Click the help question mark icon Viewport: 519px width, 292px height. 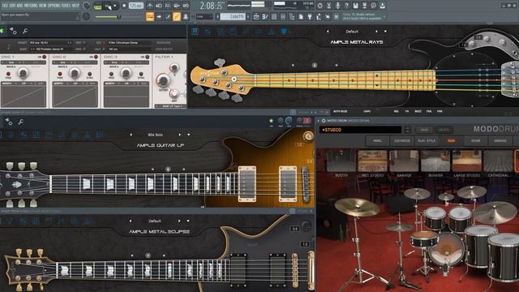(x=346, y=6)
